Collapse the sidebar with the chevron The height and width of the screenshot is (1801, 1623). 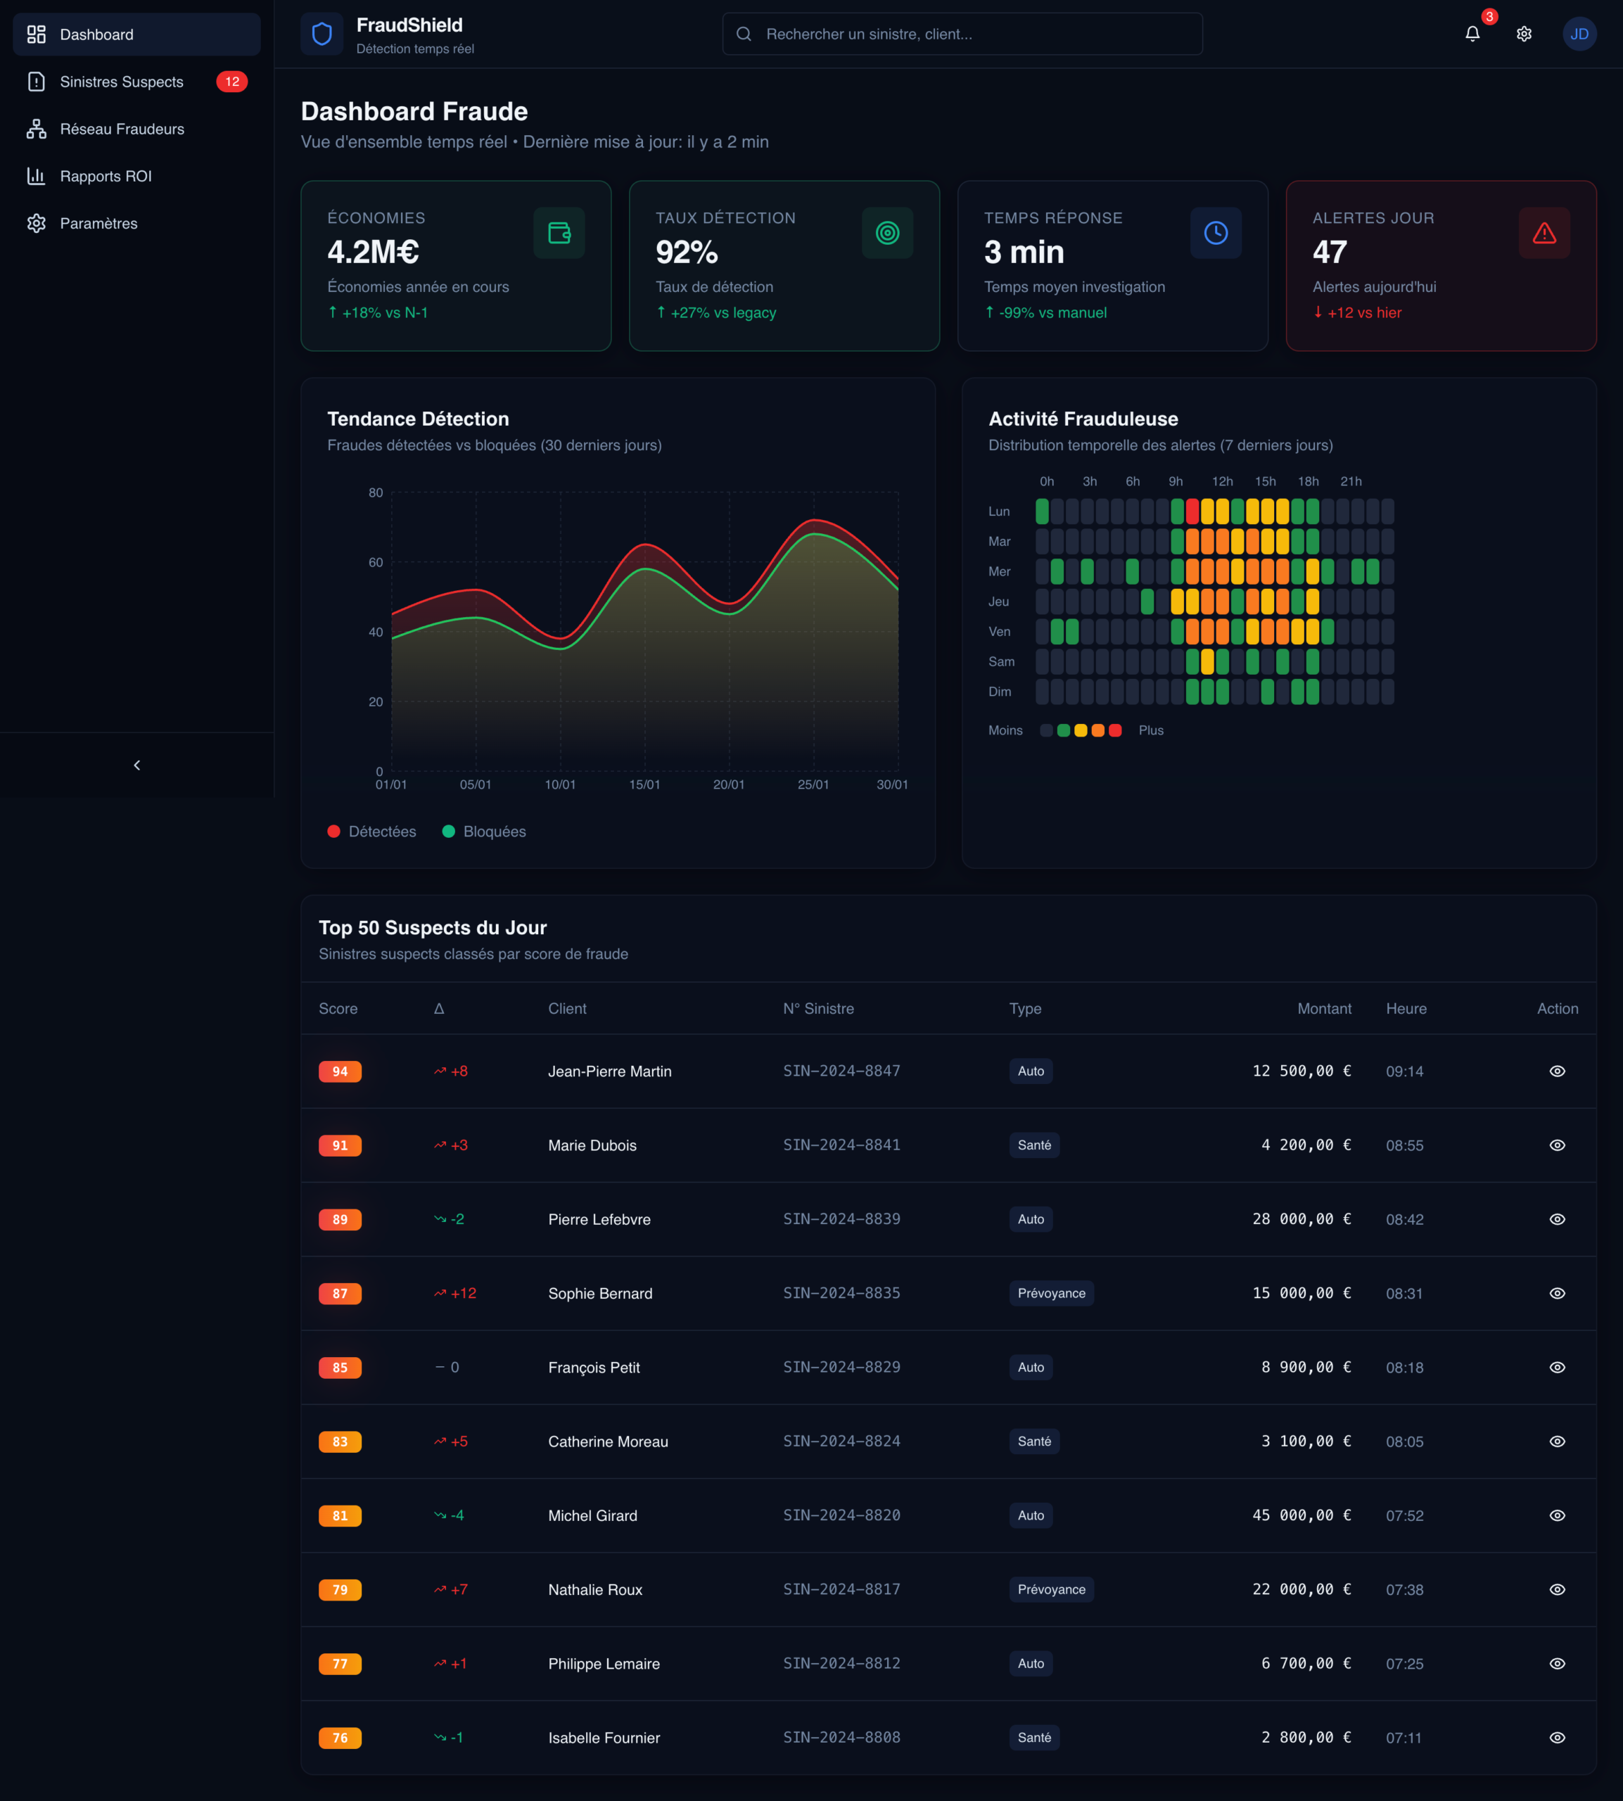coord(136,765)
